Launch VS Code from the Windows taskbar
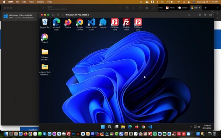 tap(150, 127)
